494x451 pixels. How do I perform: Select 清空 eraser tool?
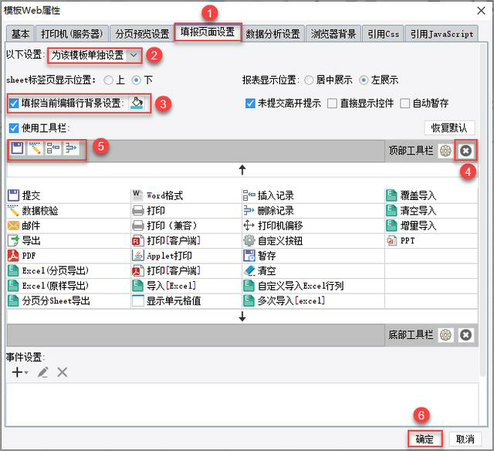click(x=259, y=271)
